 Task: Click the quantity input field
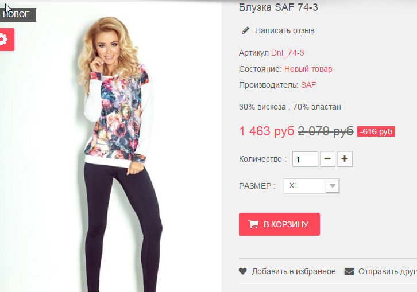click(x=305, y=159)
